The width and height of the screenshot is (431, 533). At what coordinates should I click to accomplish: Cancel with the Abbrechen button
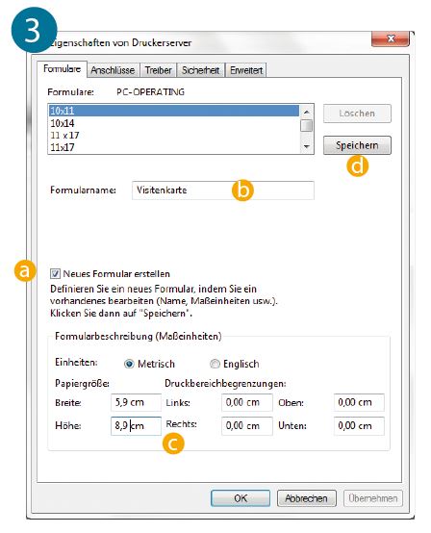[x=306, y=498]
